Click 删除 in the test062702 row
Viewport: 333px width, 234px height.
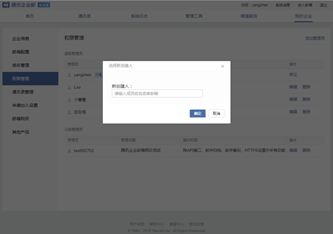pos(307,150)
